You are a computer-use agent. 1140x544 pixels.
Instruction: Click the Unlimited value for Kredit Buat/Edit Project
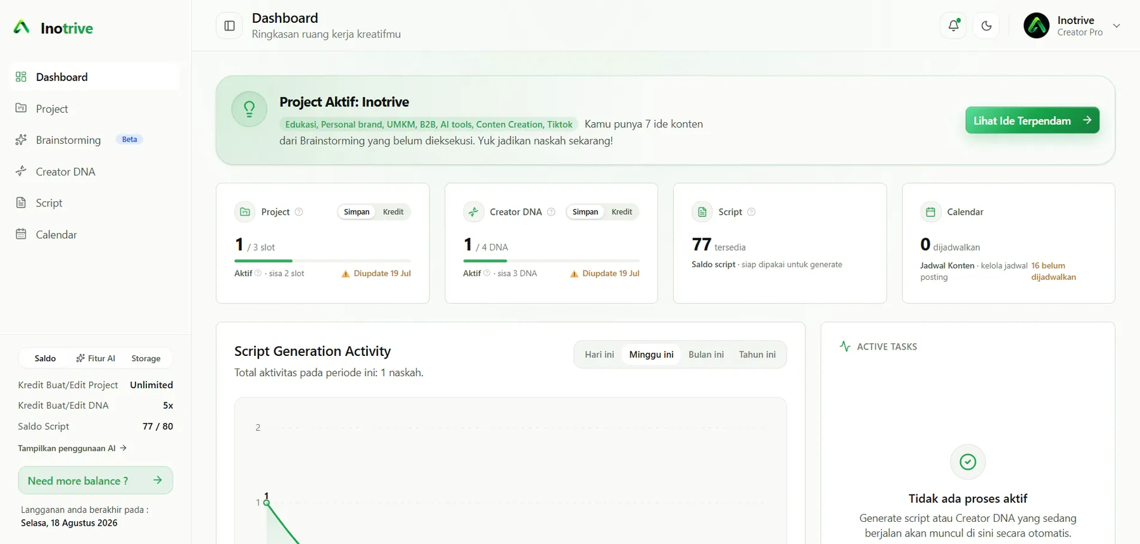pos(151,384)
